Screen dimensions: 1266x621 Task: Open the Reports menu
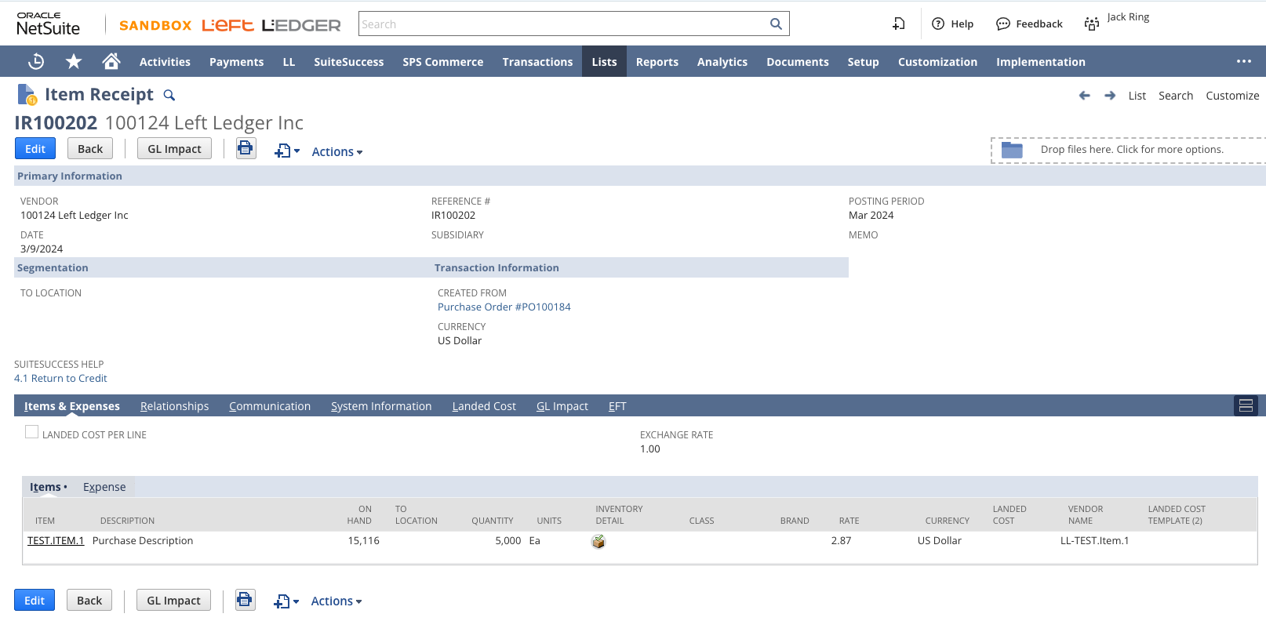coord(657,61)
